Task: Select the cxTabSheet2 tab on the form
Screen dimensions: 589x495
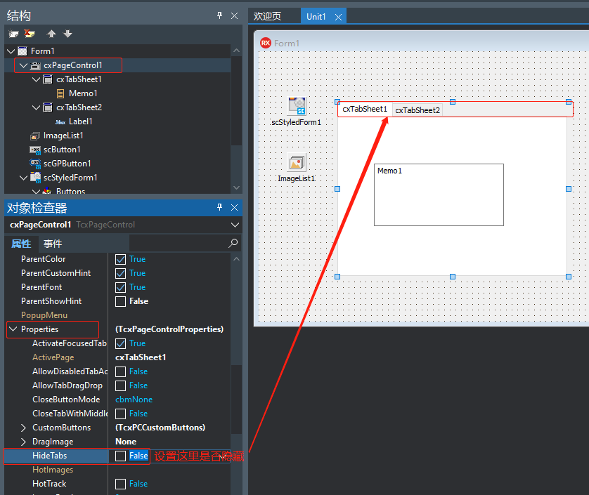Action: 418,110
